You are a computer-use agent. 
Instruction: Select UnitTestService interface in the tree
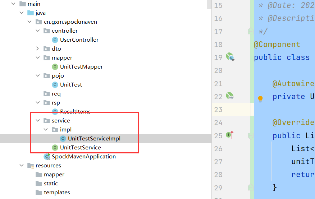pyautogui.click(x=81, y=147)
